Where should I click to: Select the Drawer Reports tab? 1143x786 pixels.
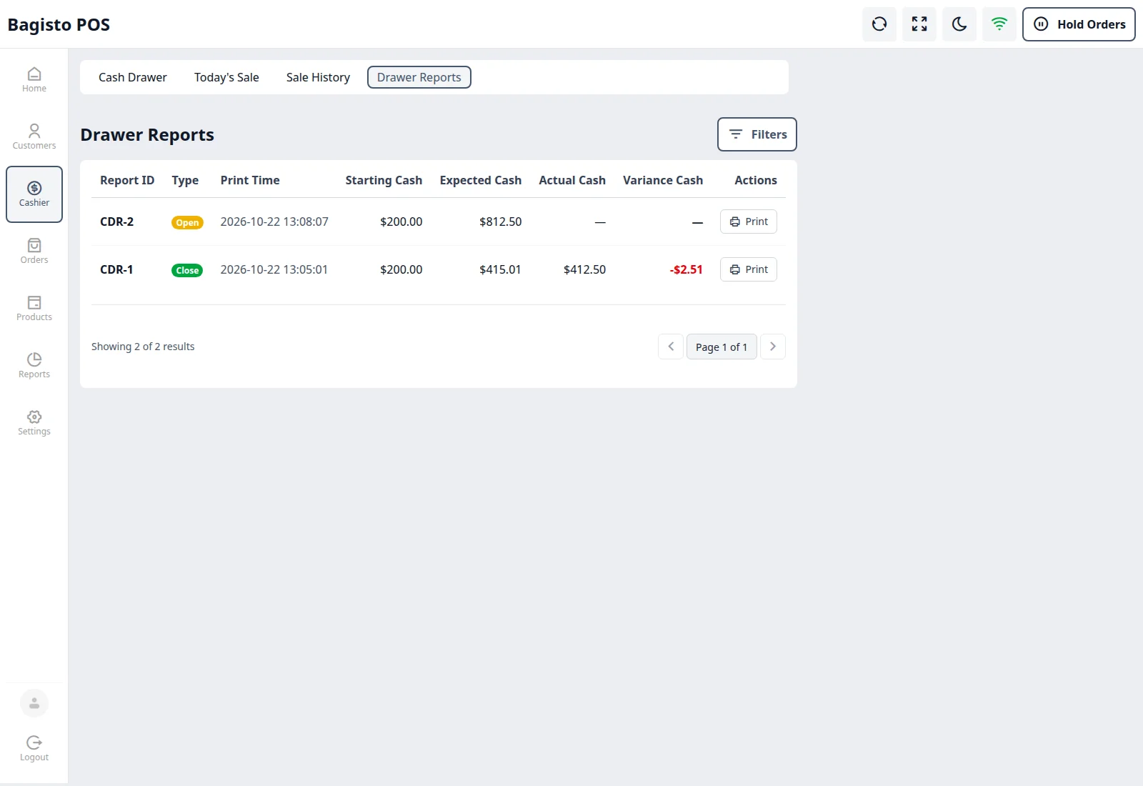tap(419, 77)
